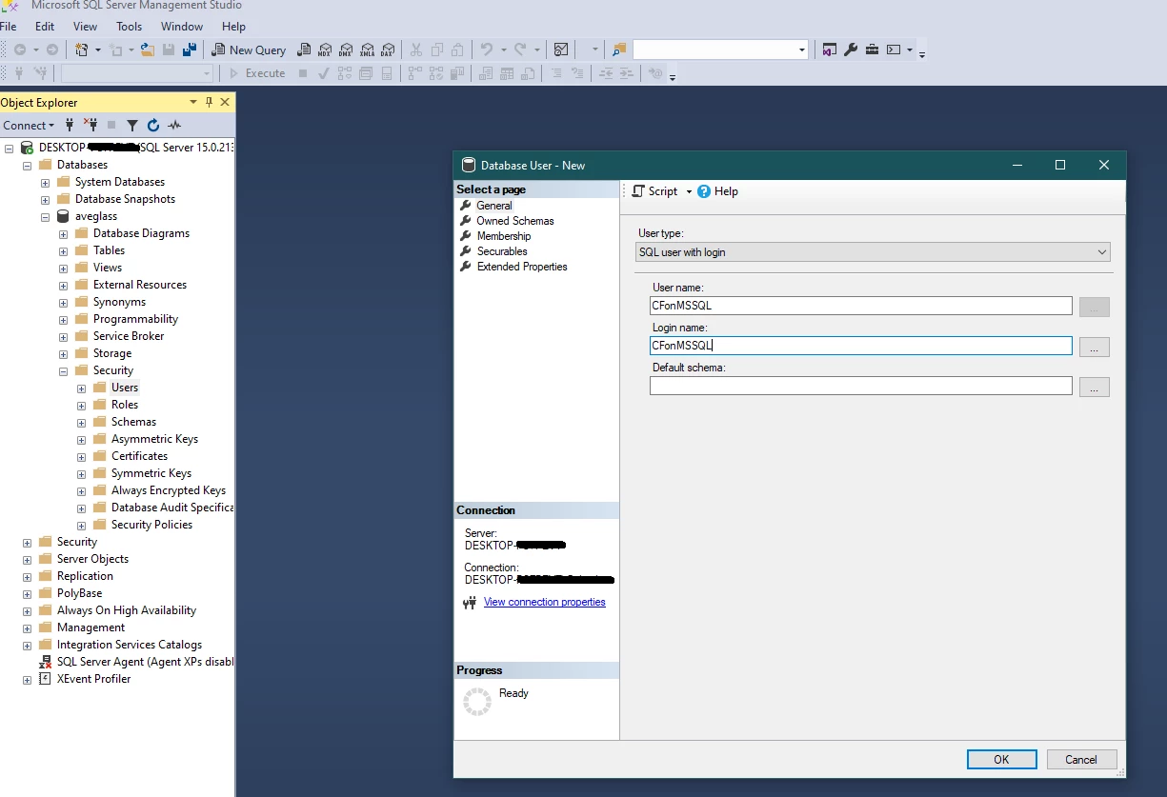Click the Toolbox briefcase icon
The width and height of the screenshot is (1167, 797).
click(872, 50)
